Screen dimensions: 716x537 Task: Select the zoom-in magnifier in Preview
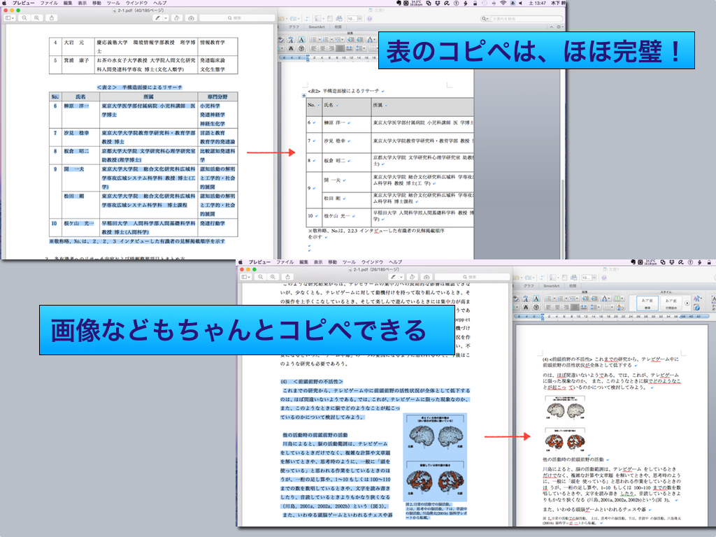coord(36,17)
